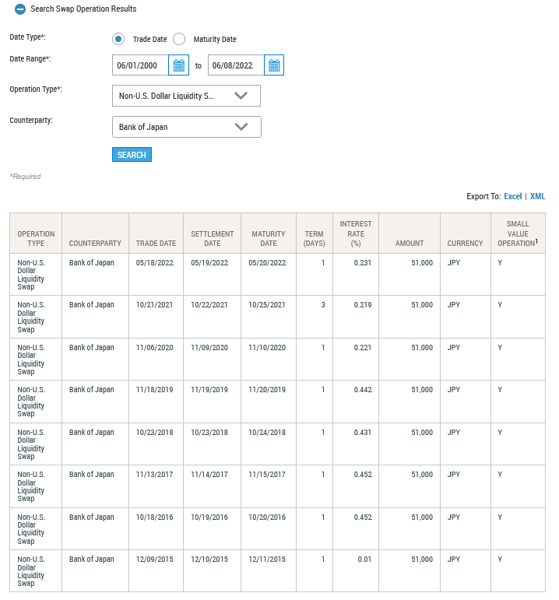Click the start date field 06/01/2000
Viewport: 559px width, 600px height.
(x=140, y=65)
